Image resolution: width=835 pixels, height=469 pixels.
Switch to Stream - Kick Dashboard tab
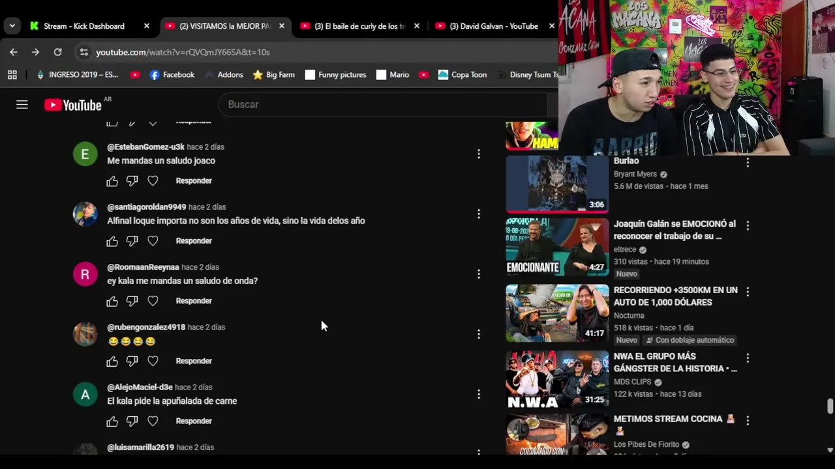coord(83,26)
